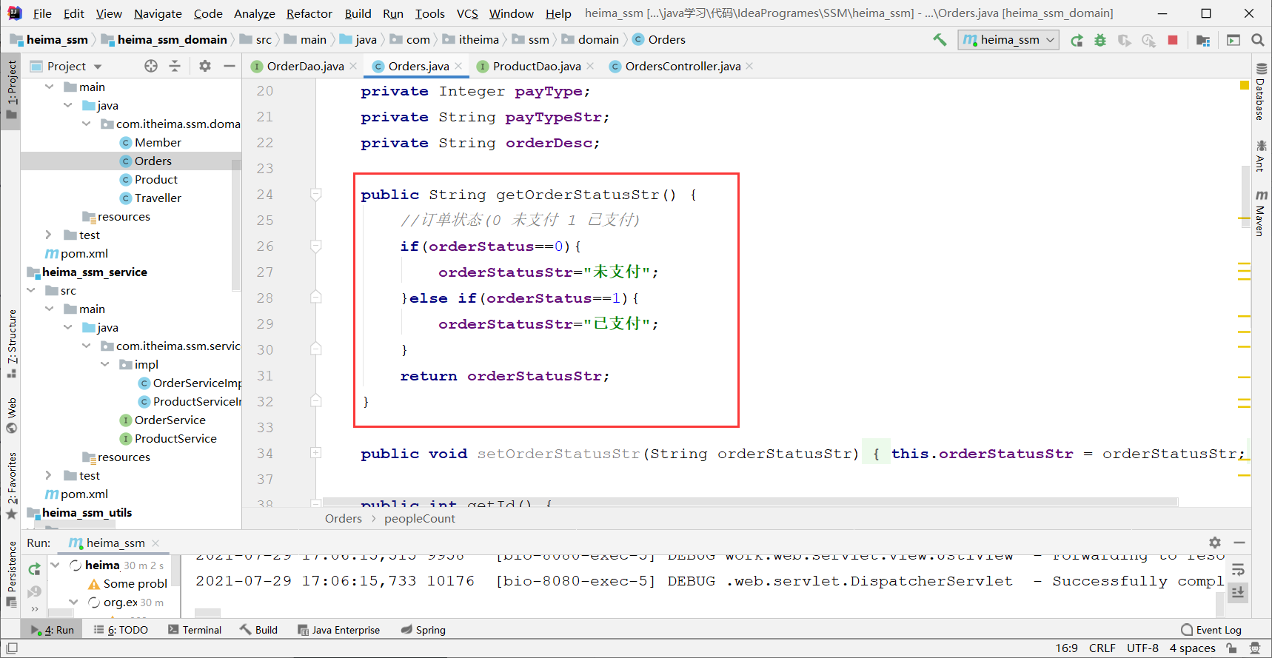Open the Ant tool window
The image size is (1272, 658).
(x=1261, y=155)
